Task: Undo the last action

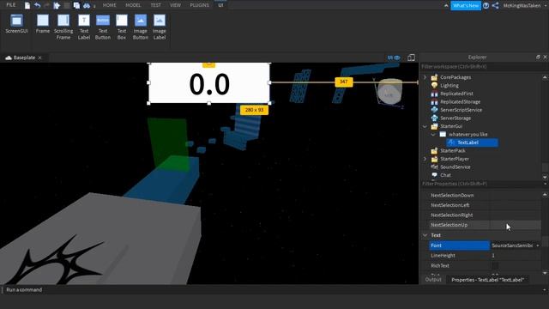Action: [x=37, y=5]
